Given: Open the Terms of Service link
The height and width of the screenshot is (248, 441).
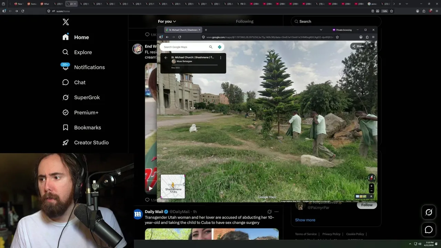Looking at the screenshot, I should tap(306, 234).
